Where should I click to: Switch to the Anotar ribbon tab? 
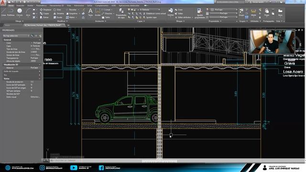(30, 6)
